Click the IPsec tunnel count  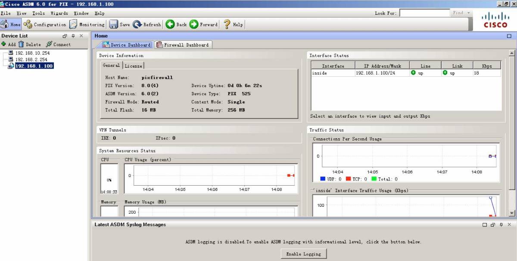pyautogui.click(x=174, y=138)
